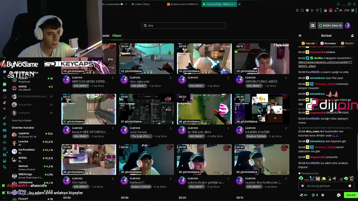358x201 pixels.
Task: Select the LLeroxs Clips browser tab
Action: pos(219,4)
